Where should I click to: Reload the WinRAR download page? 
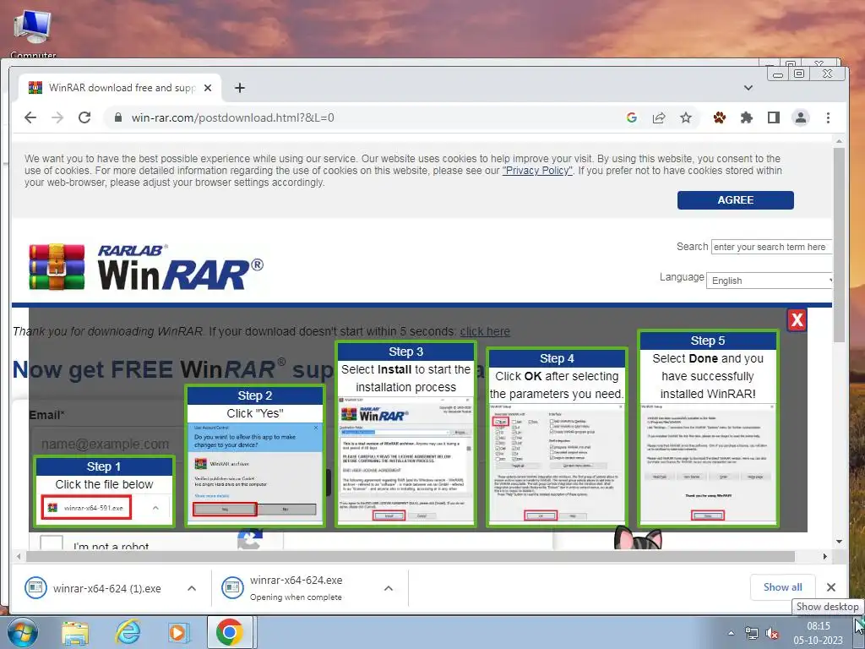click(x=84, y=117)
